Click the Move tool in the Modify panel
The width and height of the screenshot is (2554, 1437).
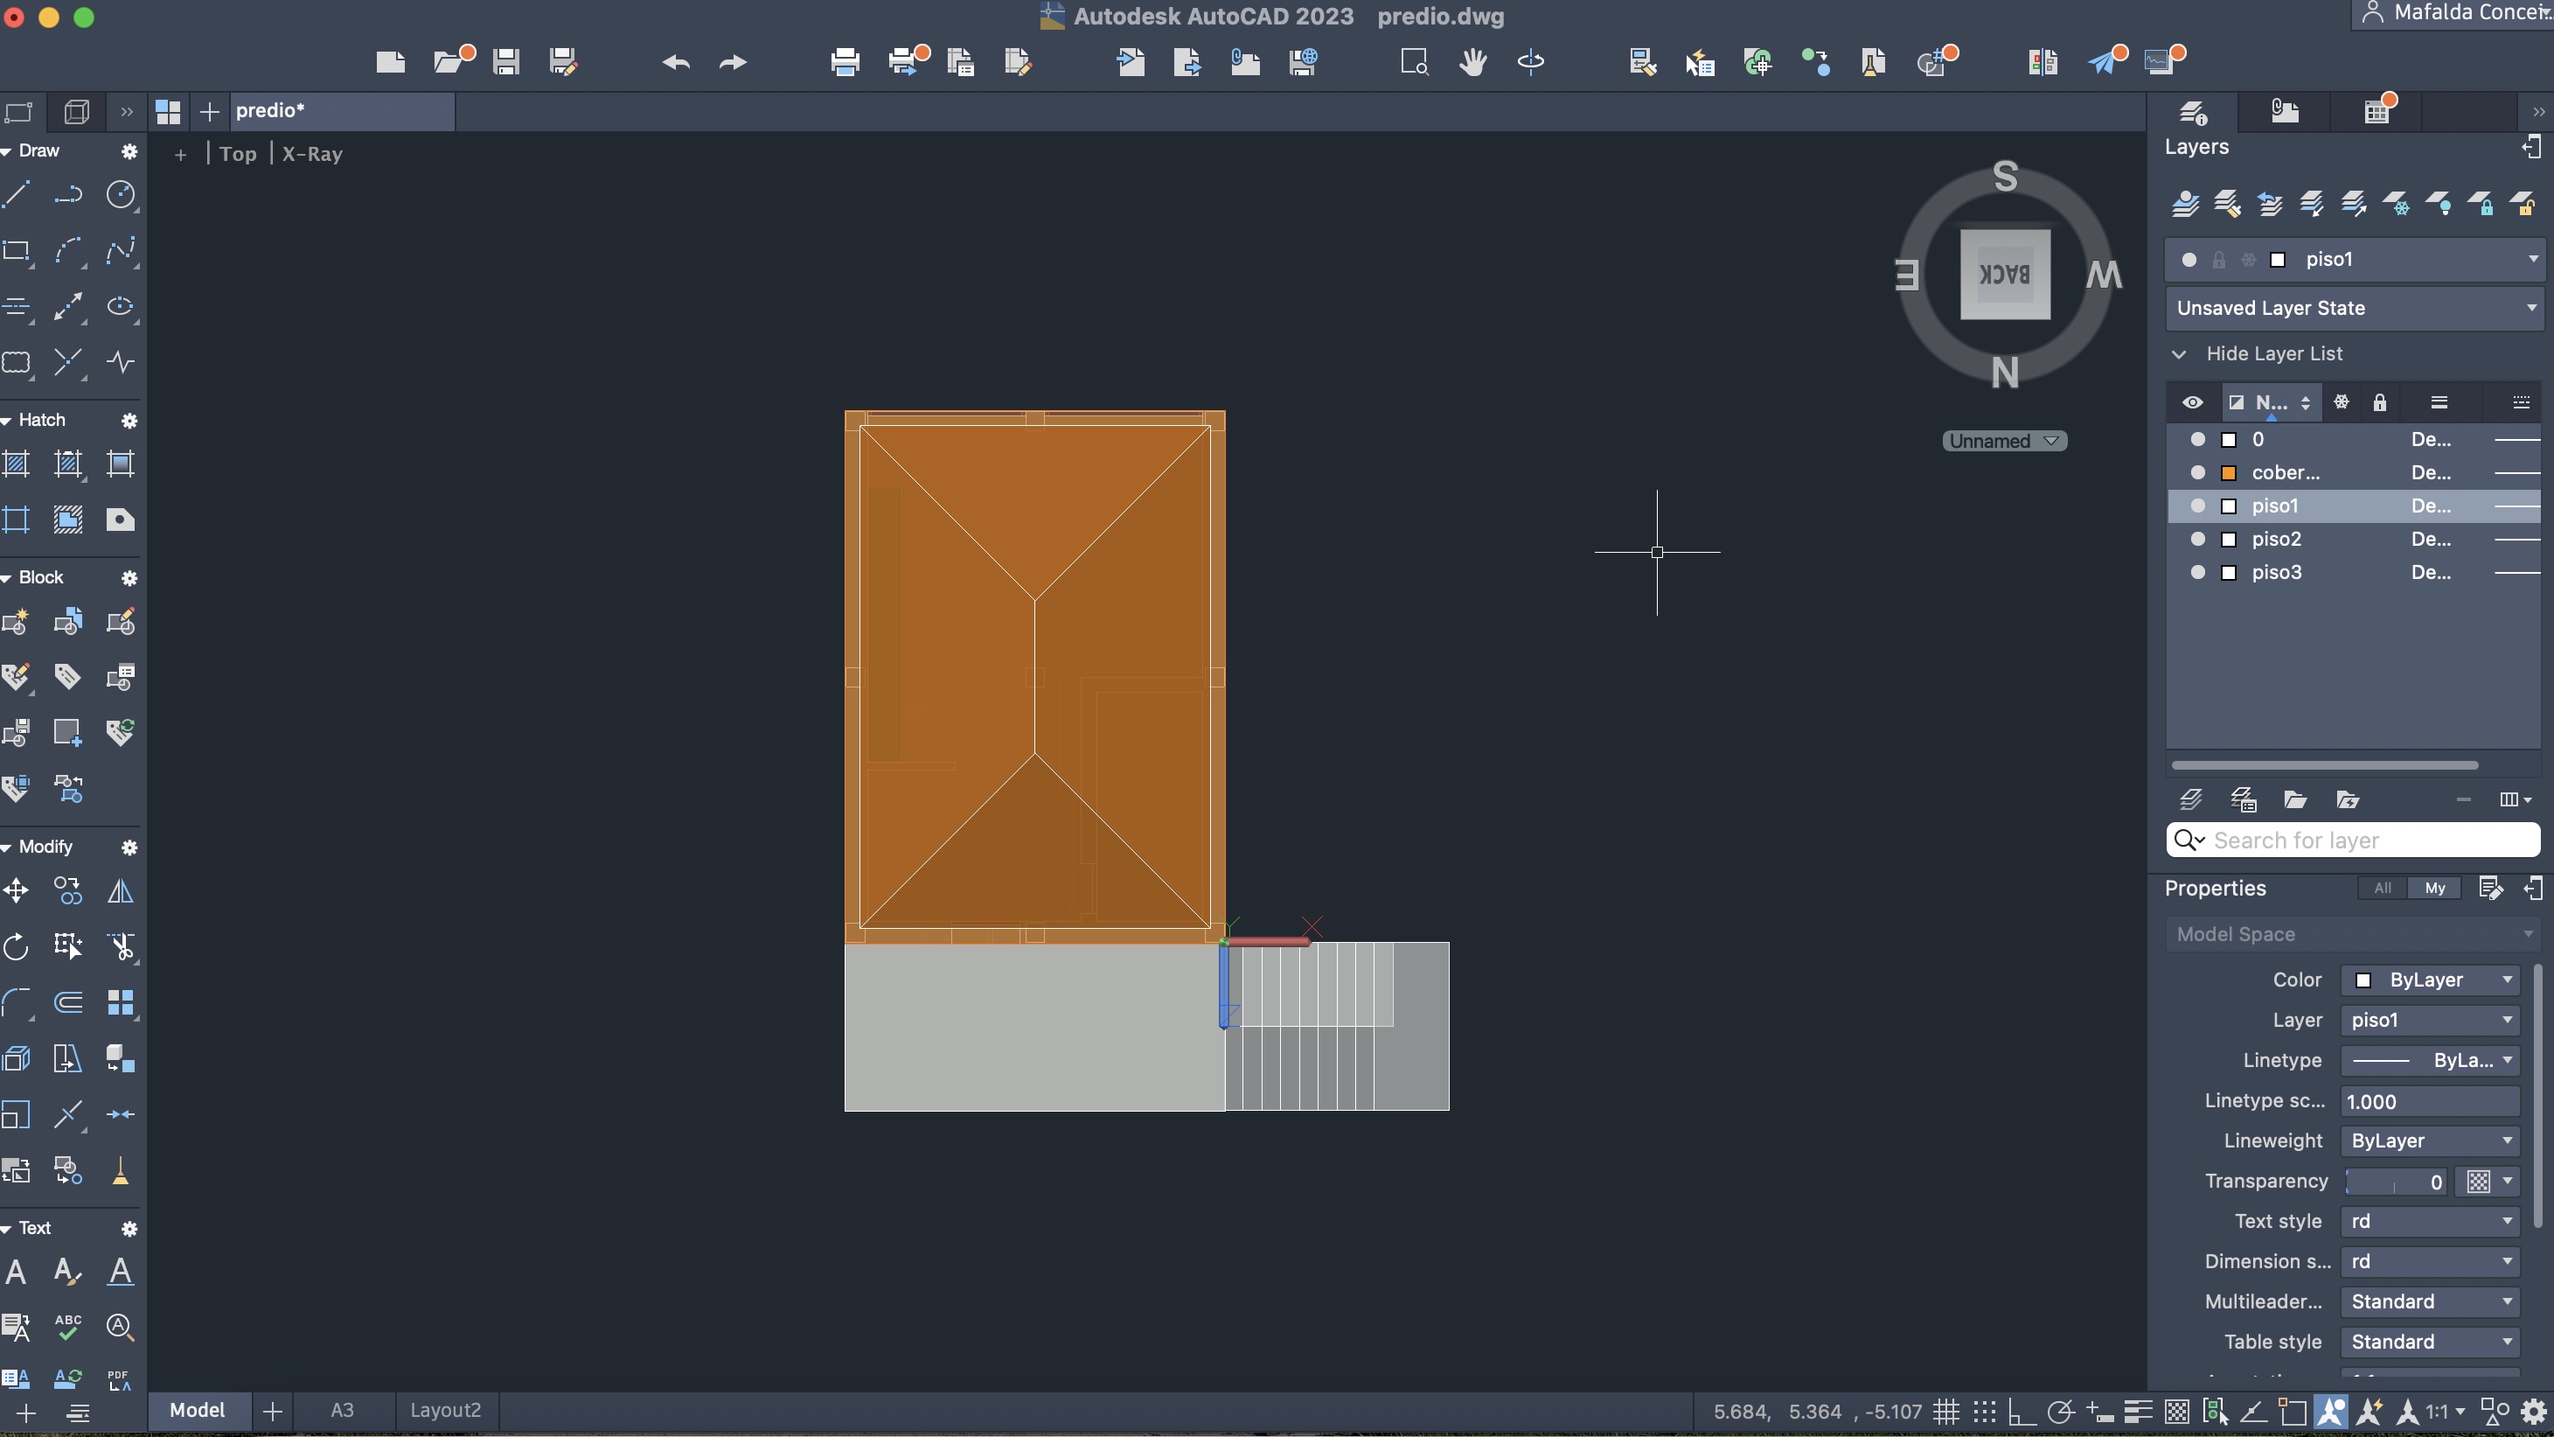tap(17, 890)
